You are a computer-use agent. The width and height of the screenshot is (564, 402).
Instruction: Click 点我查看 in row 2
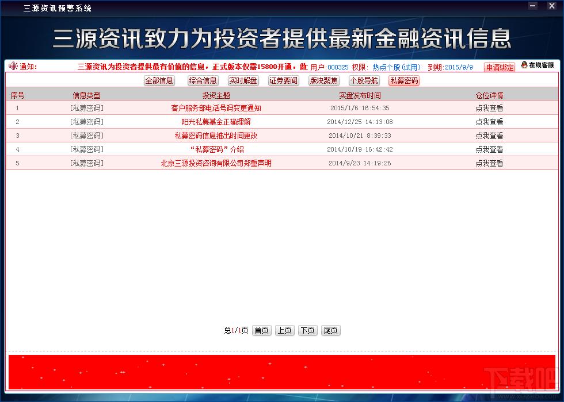tap(489, 122)
